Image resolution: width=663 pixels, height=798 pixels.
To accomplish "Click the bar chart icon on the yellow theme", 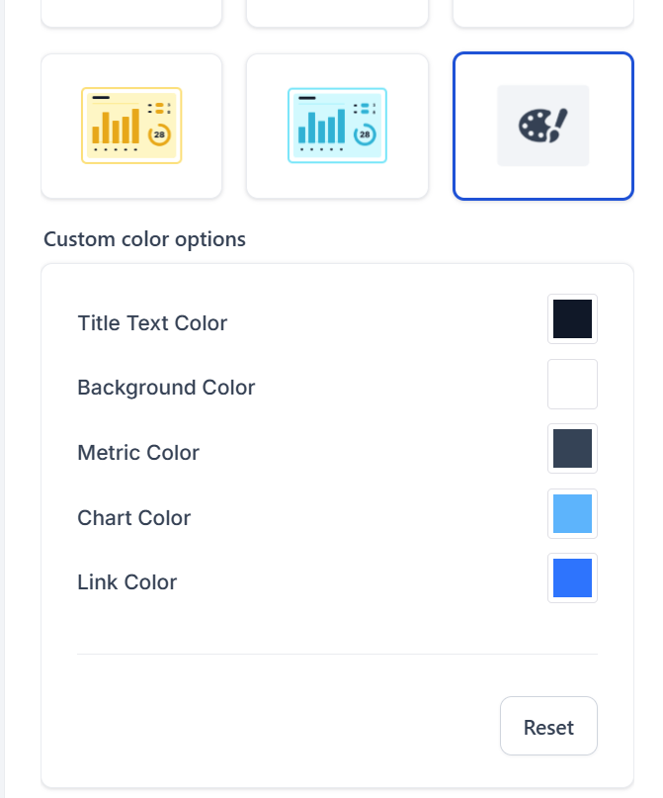I will click(116, 127).
